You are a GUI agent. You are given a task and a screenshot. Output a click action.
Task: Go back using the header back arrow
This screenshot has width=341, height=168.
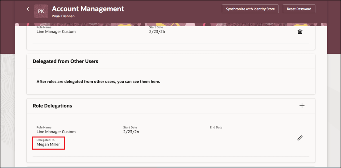tap(28, 9)
